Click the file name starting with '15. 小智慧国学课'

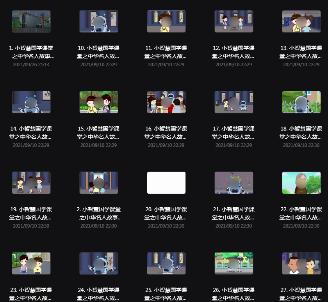(x=98, y=133)
